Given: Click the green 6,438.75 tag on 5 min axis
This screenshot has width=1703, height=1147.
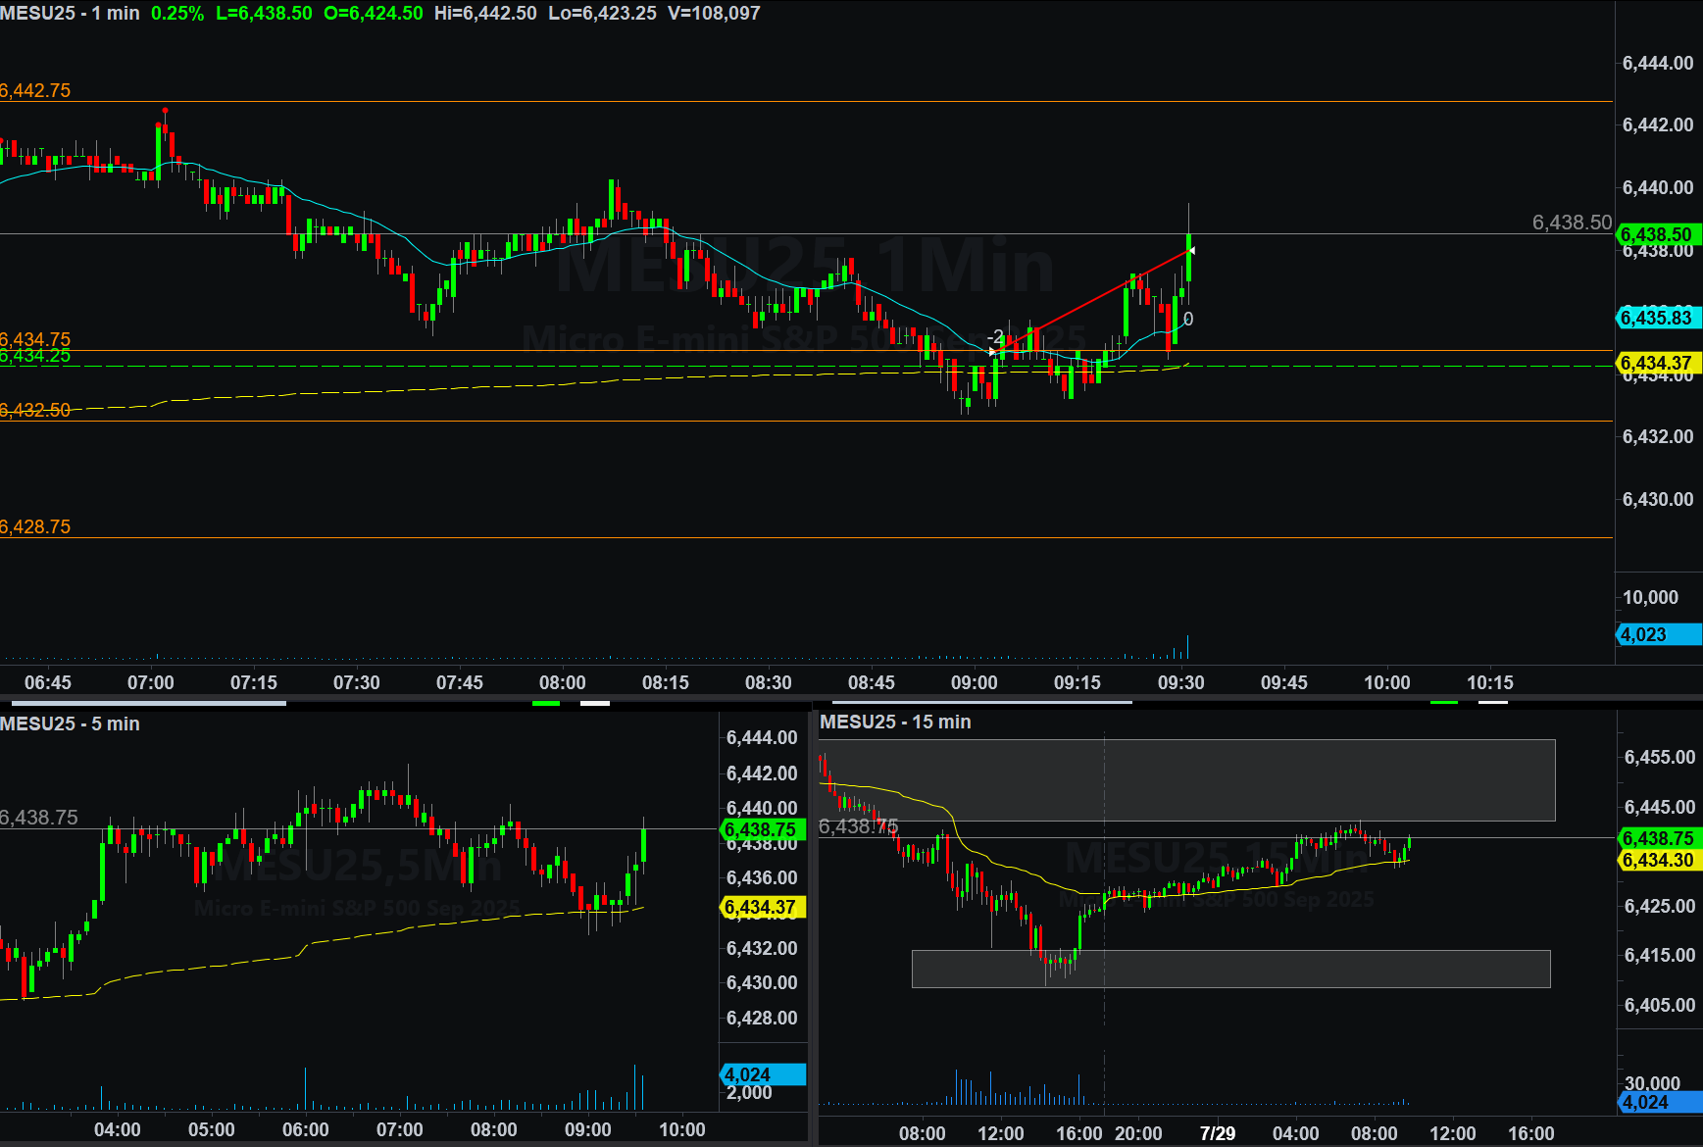Looking at the screenshot, I should [x=764, y=829].
